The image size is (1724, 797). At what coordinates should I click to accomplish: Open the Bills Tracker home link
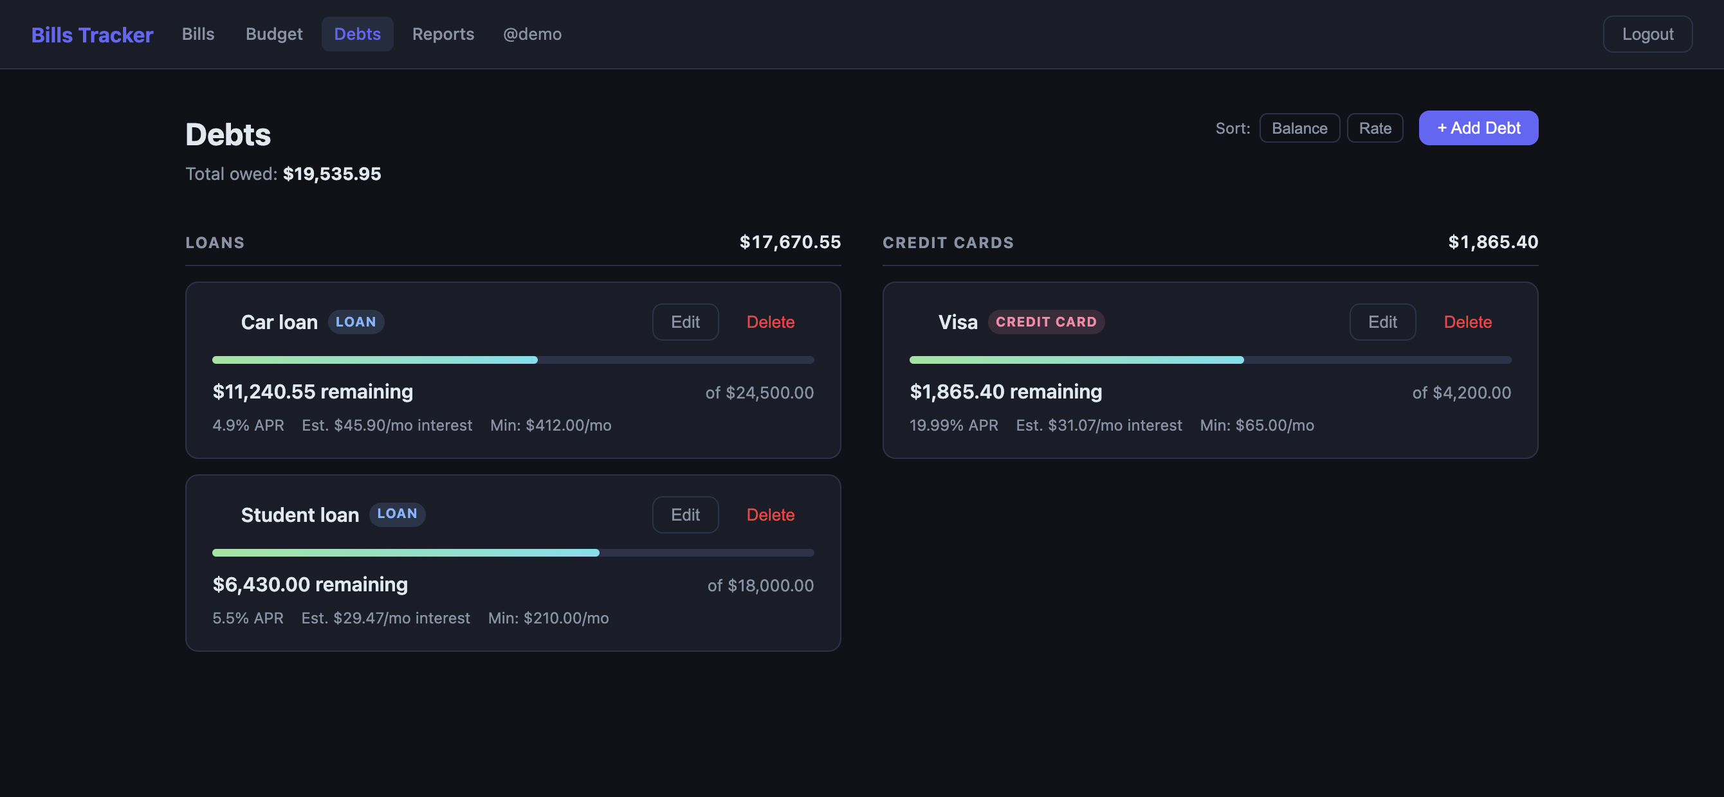click(x=93, y=34)
